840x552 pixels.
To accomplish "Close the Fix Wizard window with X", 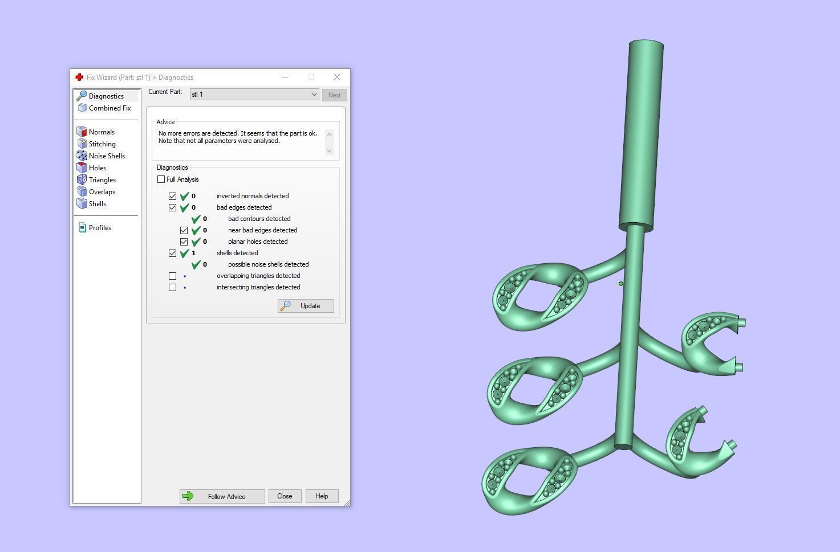I will tap(337, 77).
